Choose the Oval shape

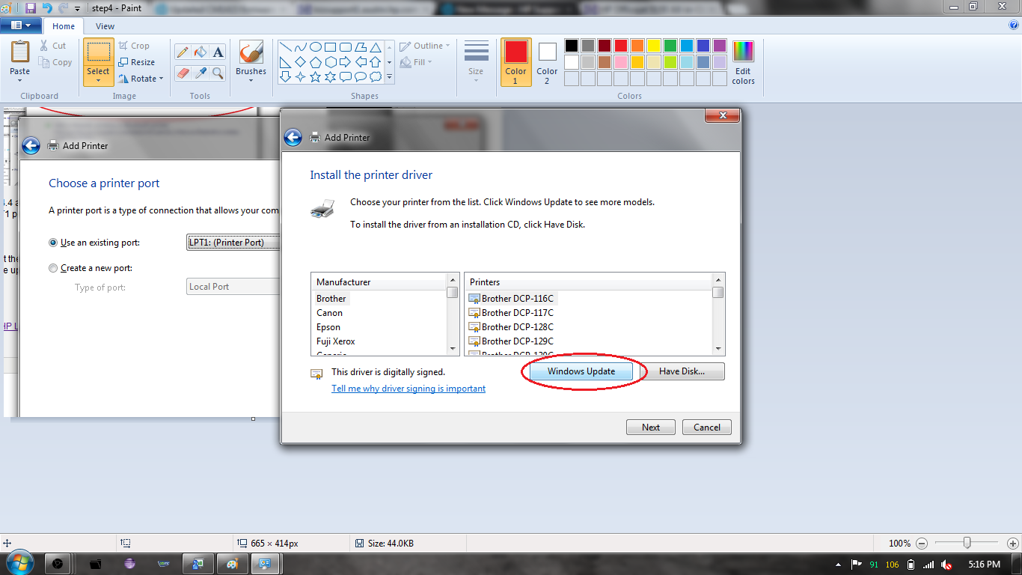[x=315, y=46]
